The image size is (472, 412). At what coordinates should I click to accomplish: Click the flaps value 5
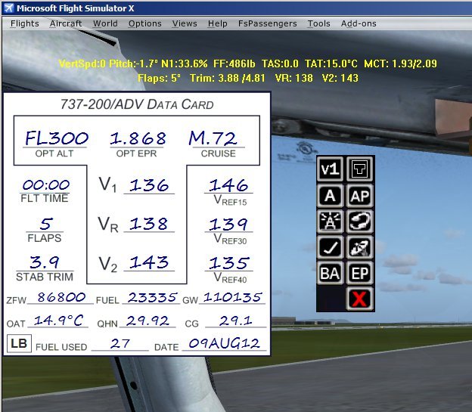point(46,224)
